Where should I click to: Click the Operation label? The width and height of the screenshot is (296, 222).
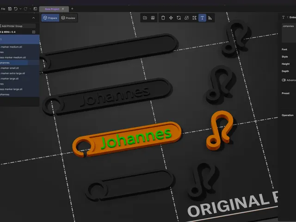[x=288, y=115]
